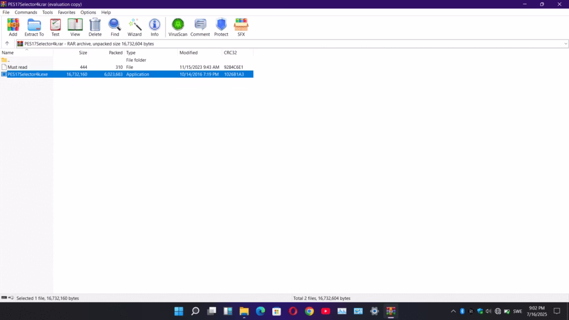Click modified date 10/14/2016 7:19 PM
Screen dimensions: 569x320
coord(199,74)
